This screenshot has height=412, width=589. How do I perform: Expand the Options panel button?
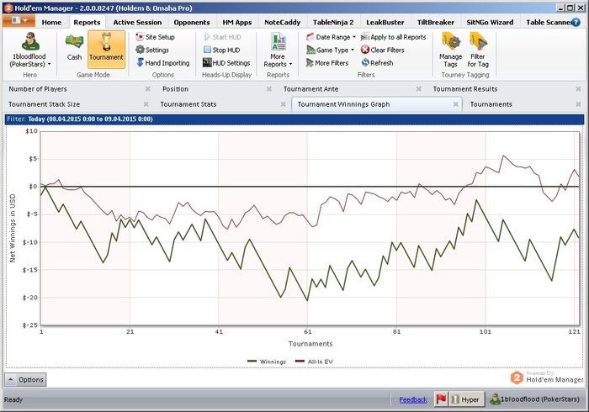click(x=26, y=380)
